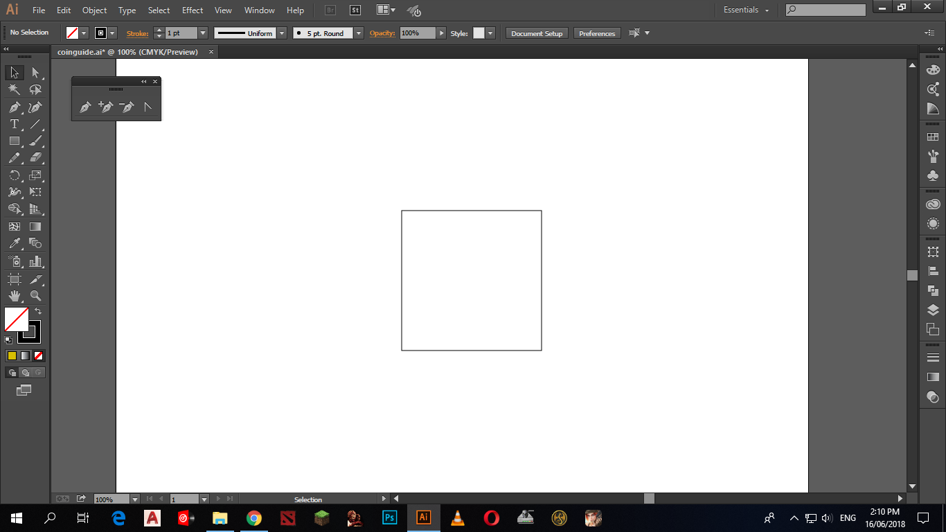Open the zoom level dropdown at bottom
Screen dimensions: 946x532
pyautogui.click(x=135, y=499)
